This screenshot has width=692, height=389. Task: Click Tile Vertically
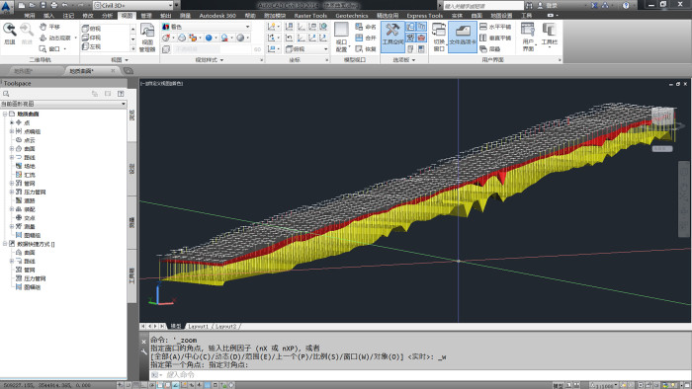[x=495, y=38]
